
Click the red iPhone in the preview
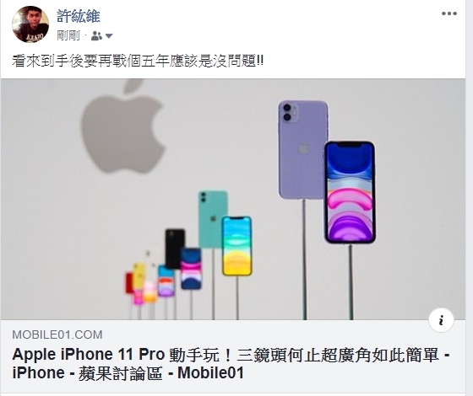tap(129, 282)
